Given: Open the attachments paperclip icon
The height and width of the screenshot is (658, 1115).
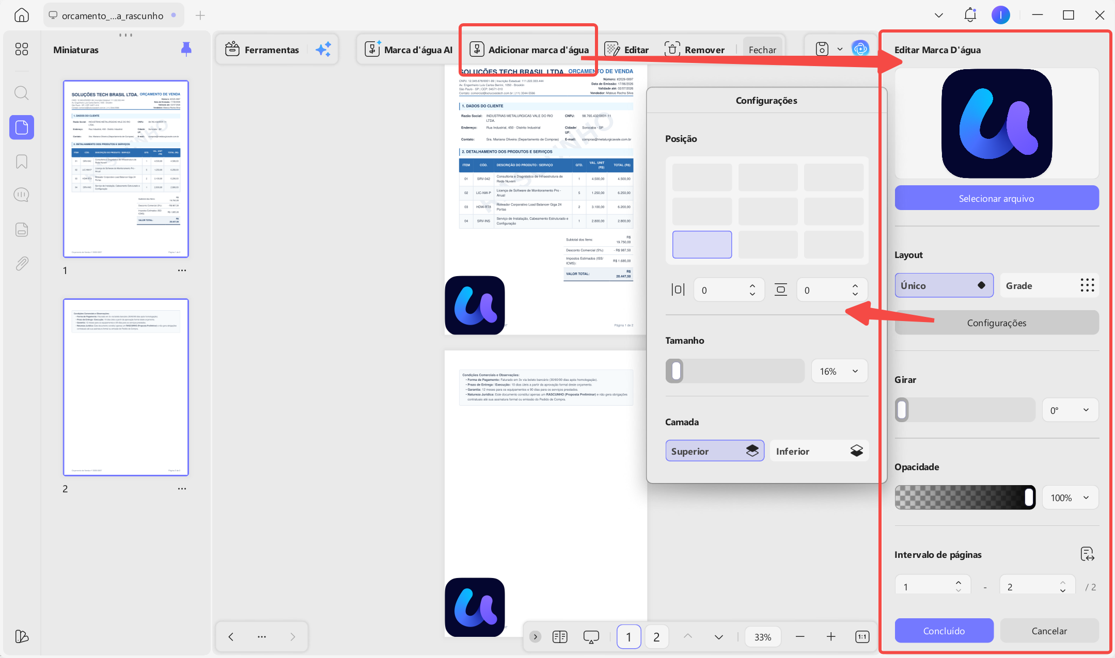Looking at the screenshot, I should pyautogui.click(x=22, y=264).
